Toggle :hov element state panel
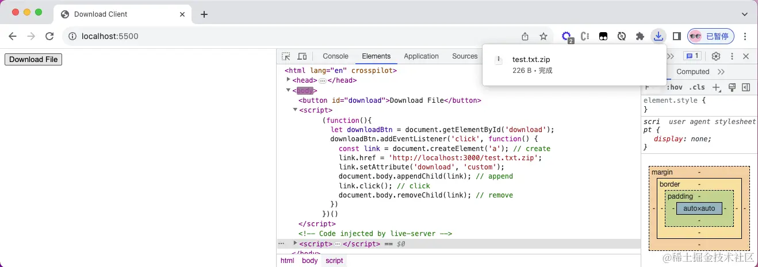Viewport: 758px width, 267px height. [674, 87]
